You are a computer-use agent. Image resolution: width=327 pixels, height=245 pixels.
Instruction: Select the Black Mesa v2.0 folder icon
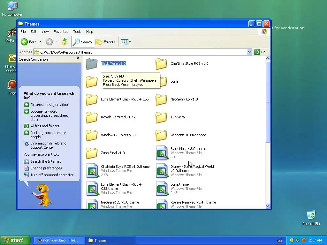click(x=92, y=64)
